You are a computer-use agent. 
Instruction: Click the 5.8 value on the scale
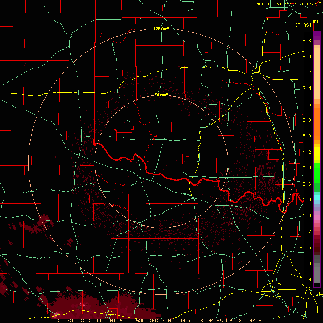[307, 120]
